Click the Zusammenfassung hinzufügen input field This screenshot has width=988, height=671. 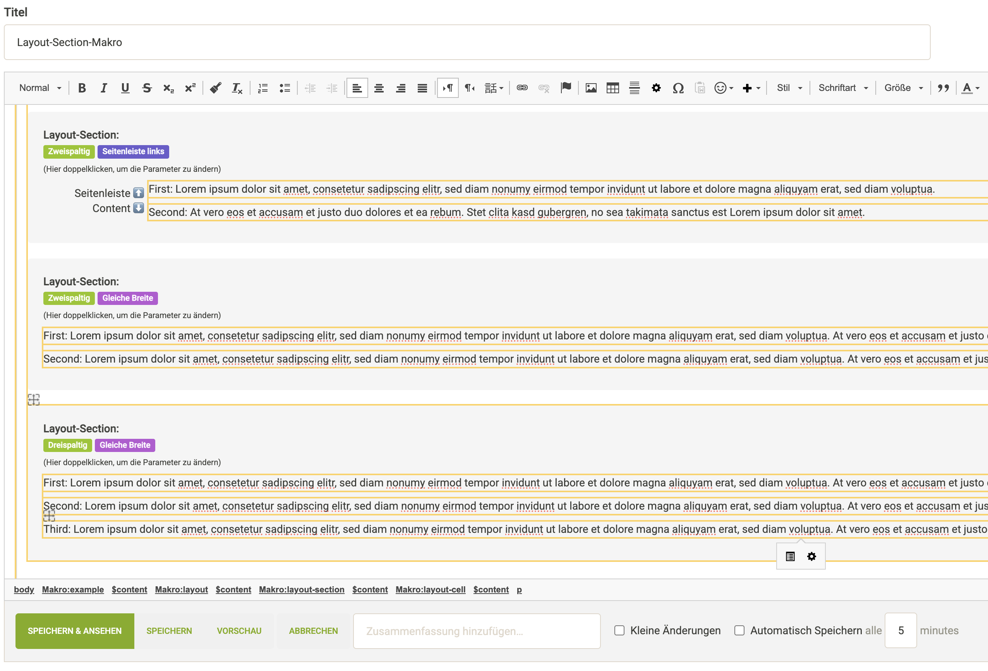tap(476, 631)
